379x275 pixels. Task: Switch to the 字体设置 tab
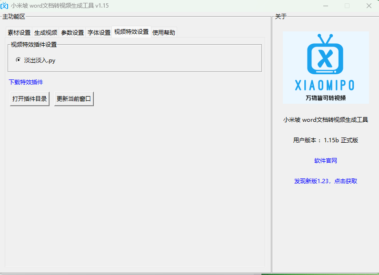pos(99,33)
